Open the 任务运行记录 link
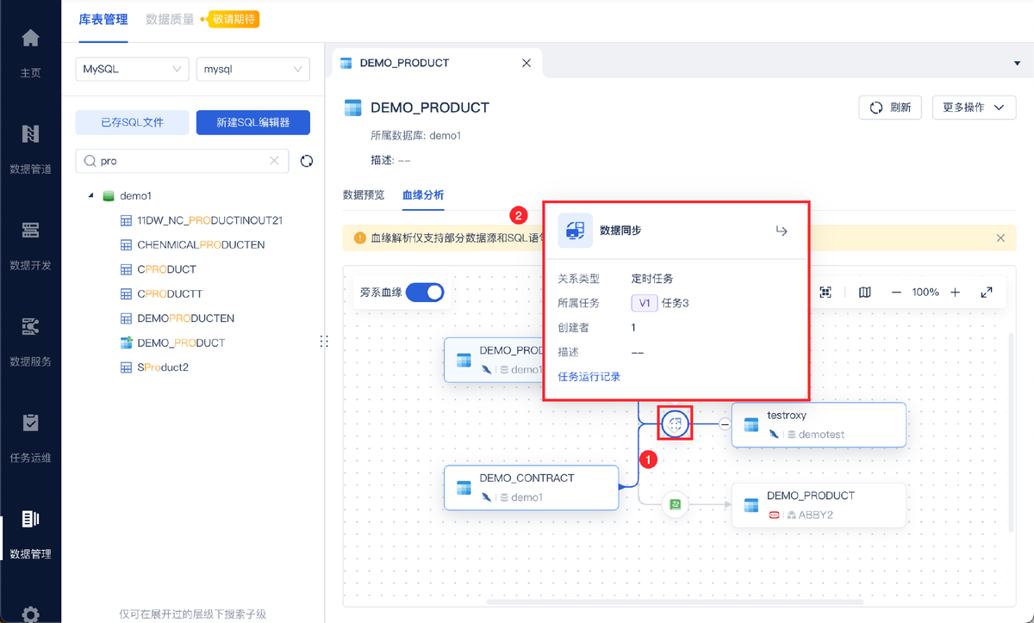 click(589, 377)
